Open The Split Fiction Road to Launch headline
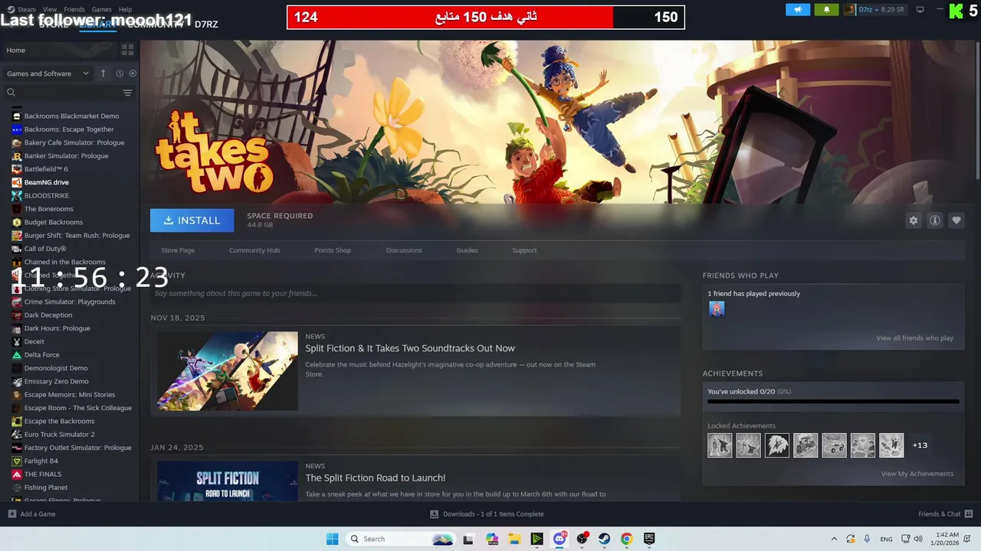 pyautogui.click(x=376, y=478)
